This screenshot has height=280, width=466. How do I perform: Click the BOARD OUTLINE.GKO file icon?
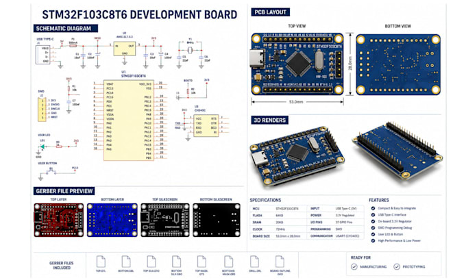(280, 262)
